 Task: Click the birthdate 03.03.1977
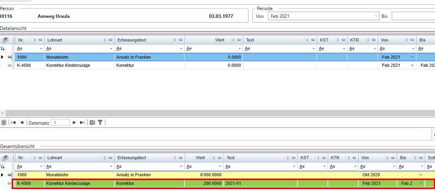221,16
